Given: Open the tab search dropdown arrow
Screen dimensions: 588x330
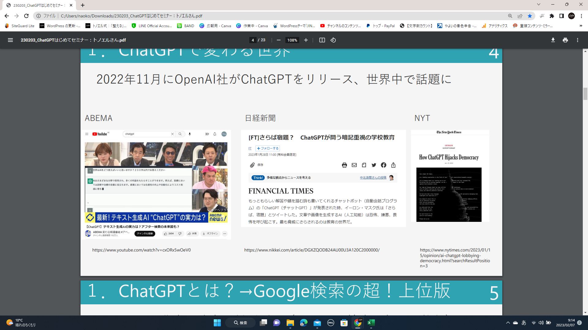Looking at the screenshot, I should pyautogui.click(x=539, y=5).
